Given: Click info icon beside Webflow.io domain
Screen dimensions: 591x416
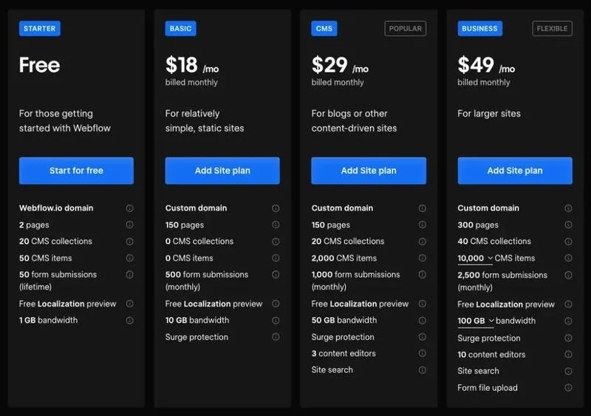Looking at the screenshot, I should 129,208.
